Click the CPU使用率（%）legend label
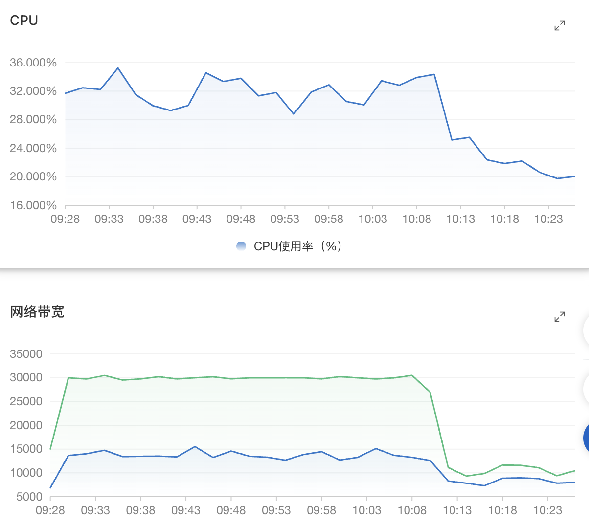The image size is (589, 527). point(298,246)
